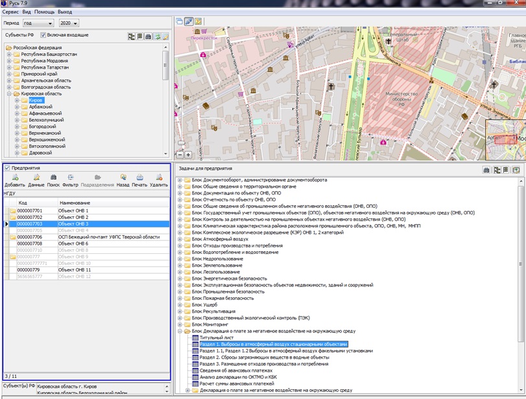Viewport: 526px width, 399px height.
Task: Expand the Республика Татарстан tree node
Action: [9, 67]
